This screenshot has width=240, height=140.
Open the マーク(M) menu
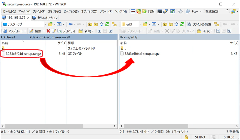(24, 11)
